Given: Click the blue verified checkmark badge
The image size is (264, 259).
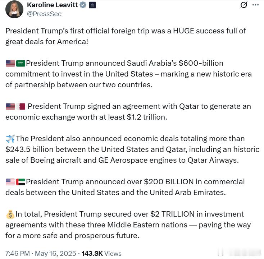Looking at the screenshot, I should 83,5.
